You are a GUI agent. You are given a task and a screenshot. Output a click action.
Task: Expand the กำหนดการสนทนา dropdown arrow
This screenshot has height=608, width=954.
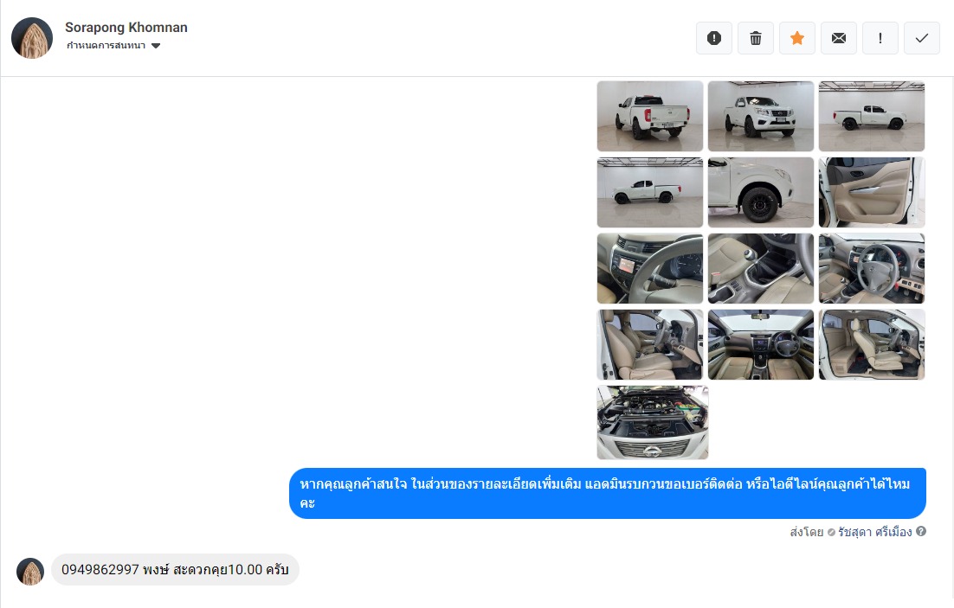point(156,46)
